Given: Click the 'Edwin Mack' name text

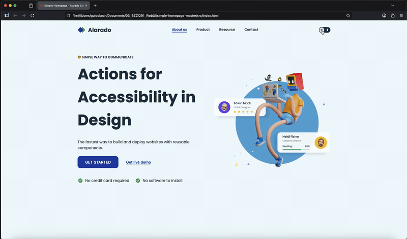Looking at the screenshot, I should (242, 103).
